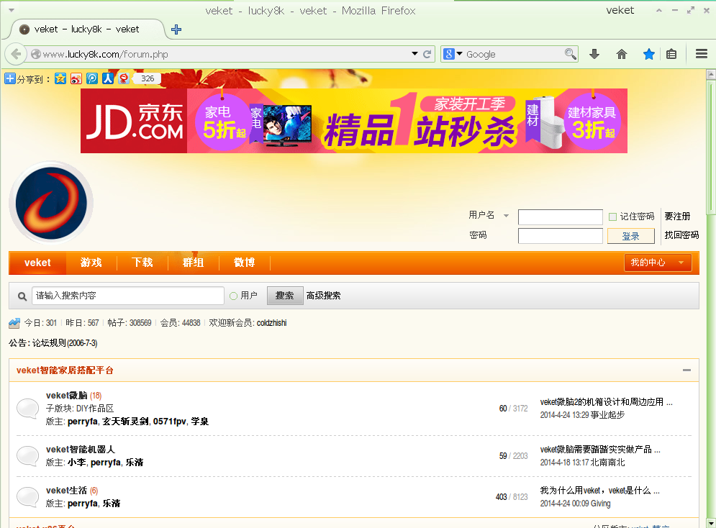Open the 用户名 login type dropdown
This screenshot has width=716, height=528.
506,216
